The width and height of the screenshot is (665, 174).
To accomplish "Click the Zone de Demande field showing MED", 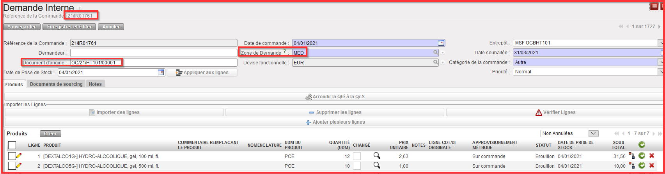I will coord(365,53).
